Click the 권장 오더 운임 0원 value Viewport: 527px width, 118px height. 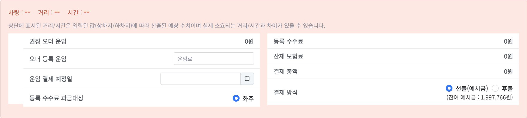[x=249, y=41]
